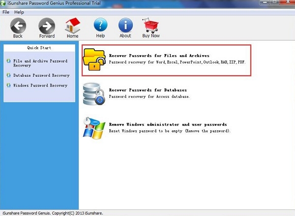Pick the Windows logo with keys icon
295x216 pixels.
[x=94, y=128]
